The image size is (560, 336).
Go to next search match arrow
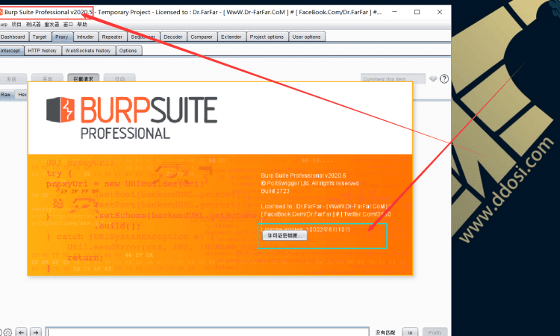click(x=36, y=332)
